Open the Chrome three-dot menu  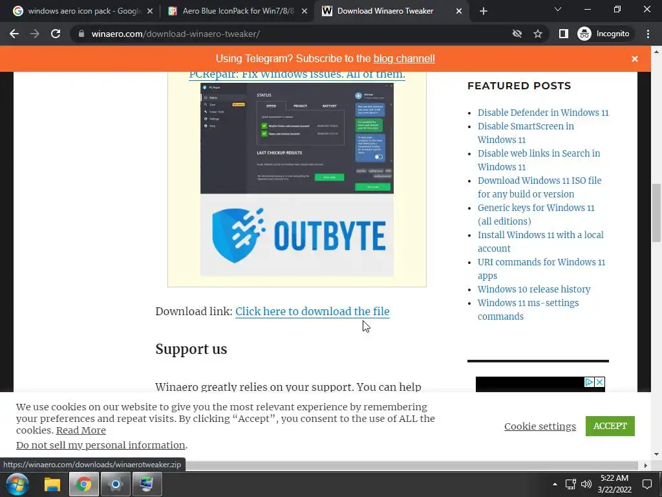coord(648,34)
